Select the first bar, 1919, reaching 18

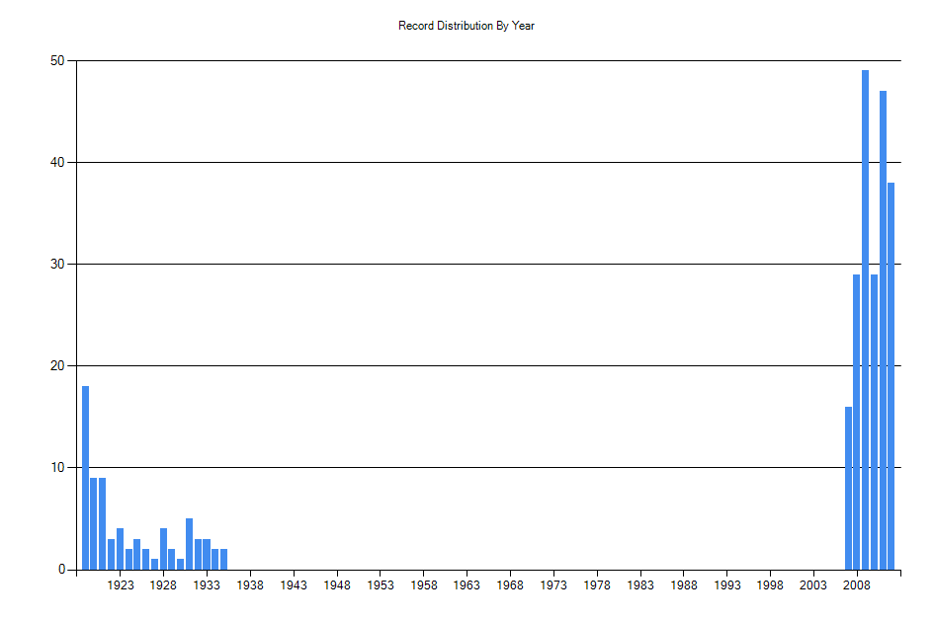pyautogui.click(x=85, y=478)
